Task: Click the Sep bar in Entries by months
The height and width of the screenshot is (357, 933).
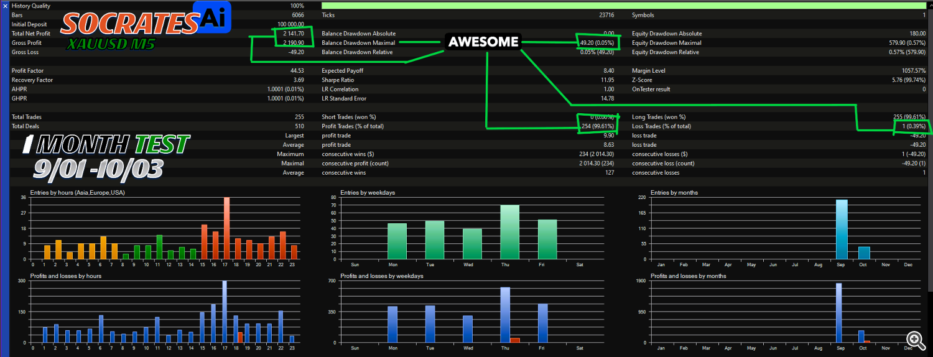Action: click(842, 229)
